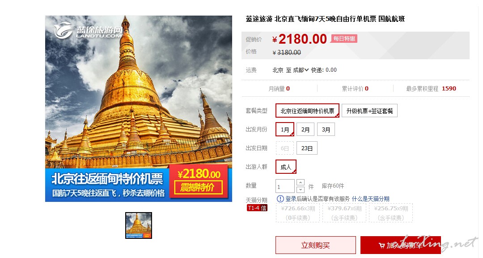Select the 23日 departure date
Image resolution: width=483 pixels, height=258 pixels.
pos(307,148)
